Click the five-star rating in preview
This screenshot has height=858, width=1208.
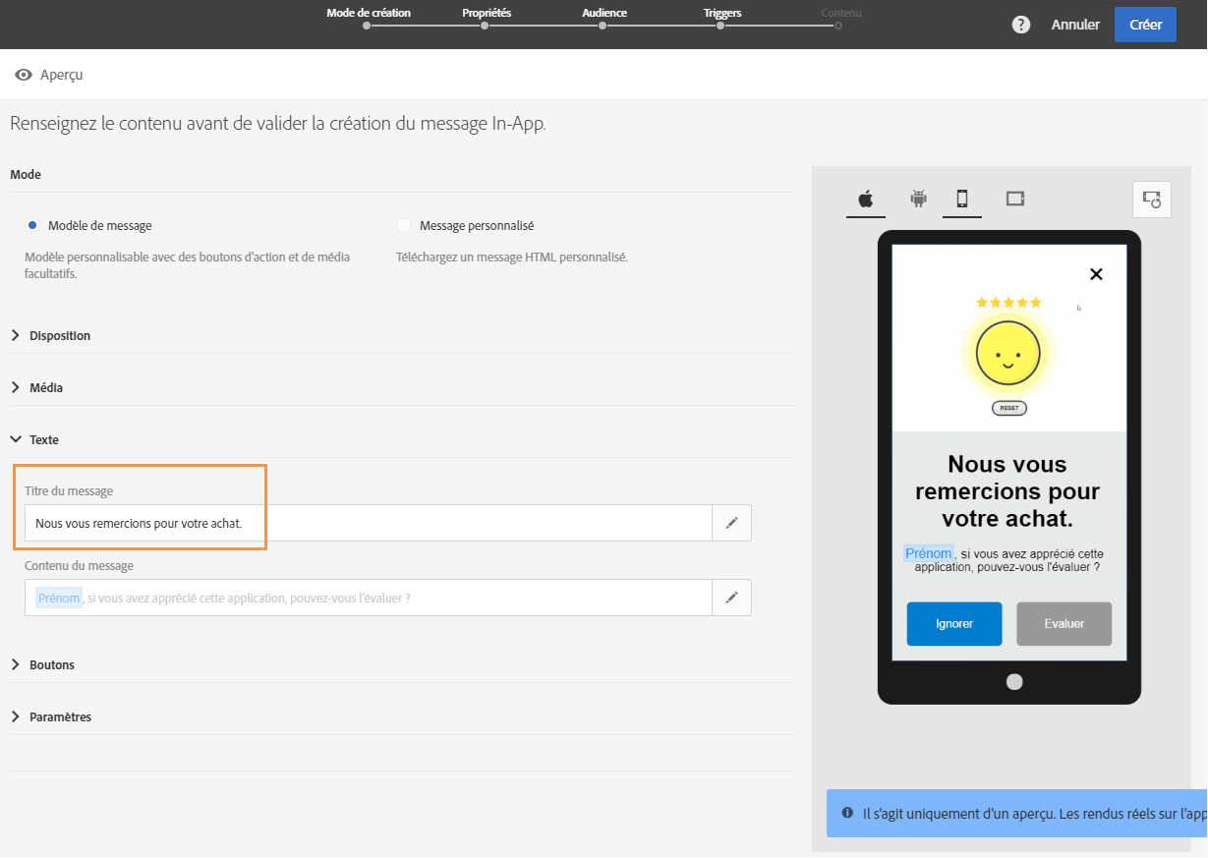point(1008,303)
